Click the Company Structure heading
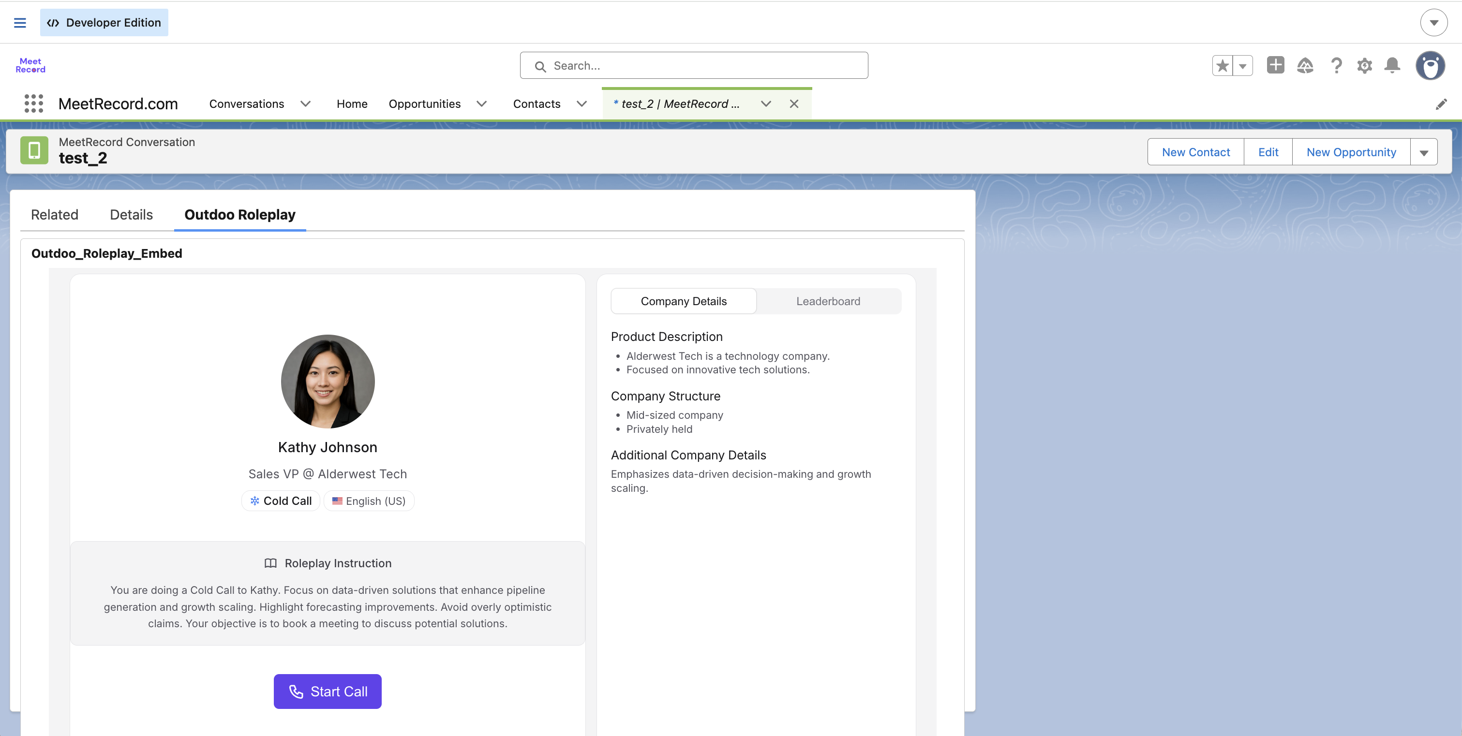The height and width of the screenshot is (736, 1462). [x=665, y=396]
